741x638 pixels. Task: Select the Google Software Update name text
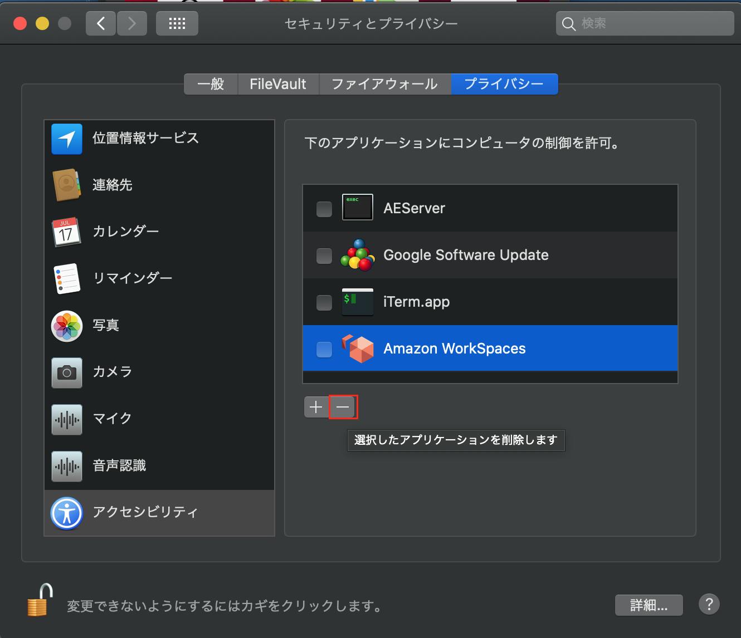point(466,255)
